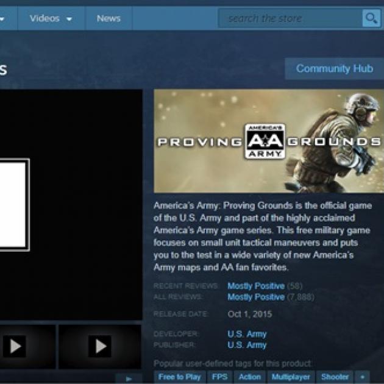
Task: Select the Shooter tag
Action: point(335,377)
